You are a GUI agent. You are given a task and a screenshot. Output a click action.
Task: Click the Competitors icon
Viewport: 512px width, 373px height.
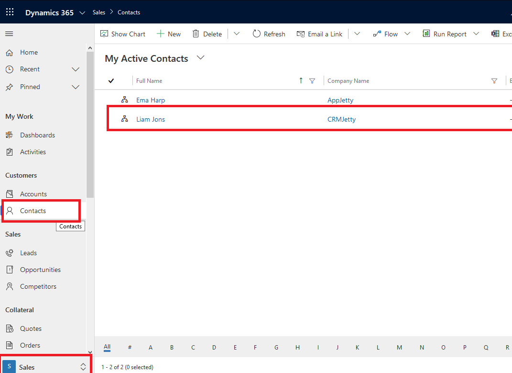10,287
